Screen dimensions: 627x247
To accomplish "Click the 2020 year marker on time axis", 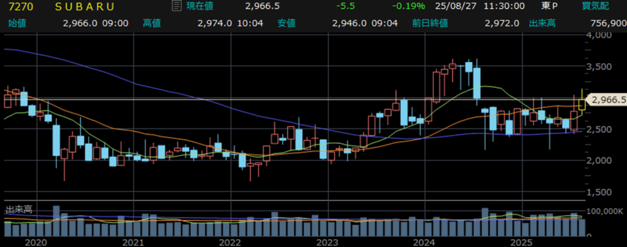I will tap(37, 242).
